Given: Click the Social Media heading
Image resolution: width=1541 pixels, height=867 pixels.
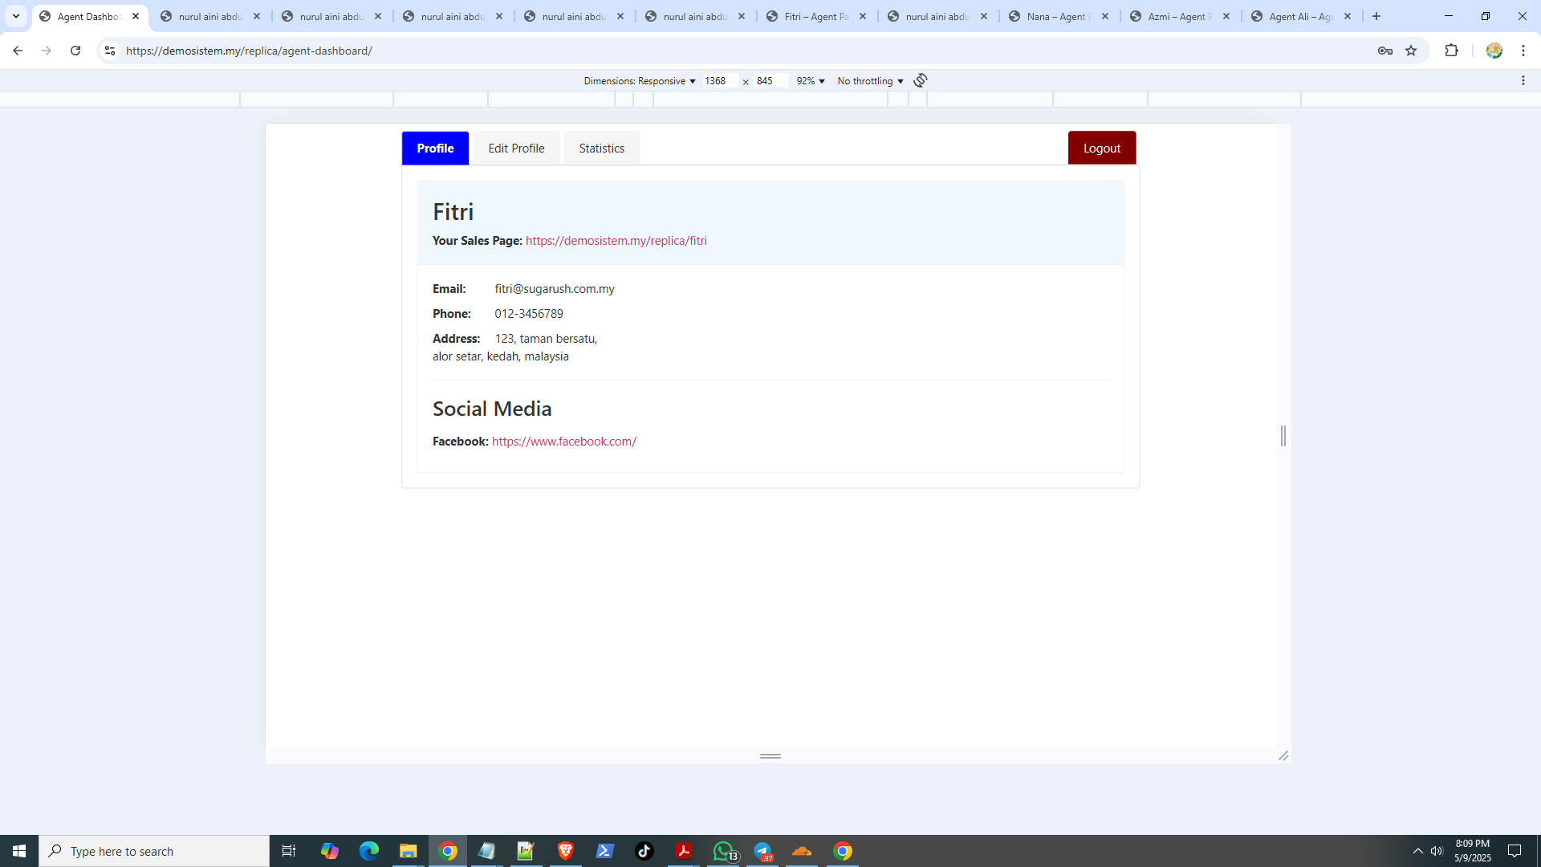Looking at the screenshot, I should click(x=492, y=409).
